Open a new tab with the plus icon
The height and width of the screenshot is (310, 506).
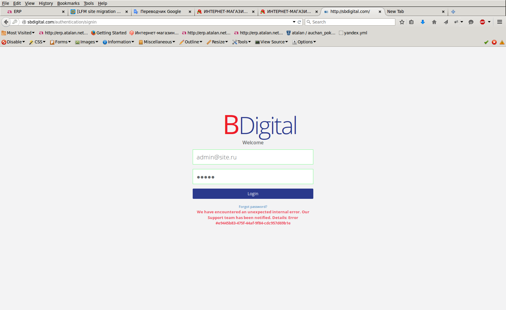coord(453,12)
